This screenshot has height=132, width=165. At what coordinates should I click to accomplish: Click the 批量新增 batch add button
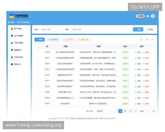click(53, 40)
